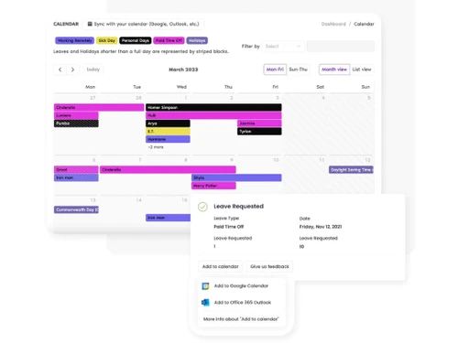
Task: Open Groot's striped leave entry
Action: [x=76, y=169]
